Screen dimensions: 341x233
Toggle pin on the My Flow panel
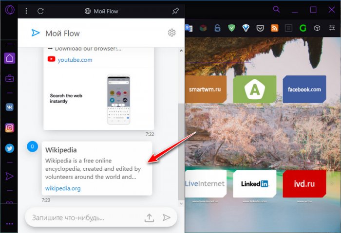[175, 11]
